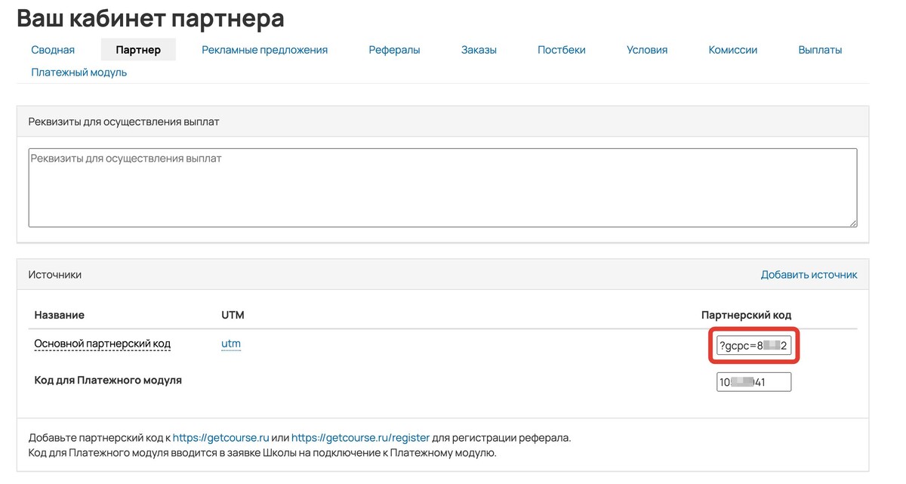Screen dimensions: 906x484
Task: Click the UTM column header
Action: tap(233, 315)
